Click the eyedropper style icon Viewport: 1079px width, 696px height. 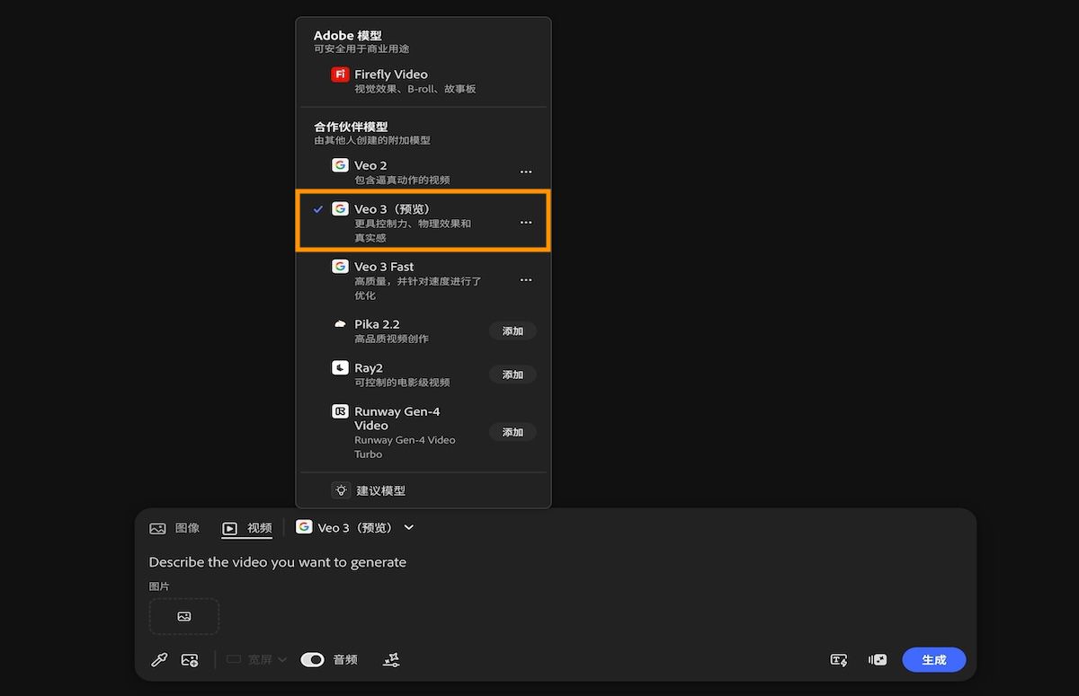(159, 659)
